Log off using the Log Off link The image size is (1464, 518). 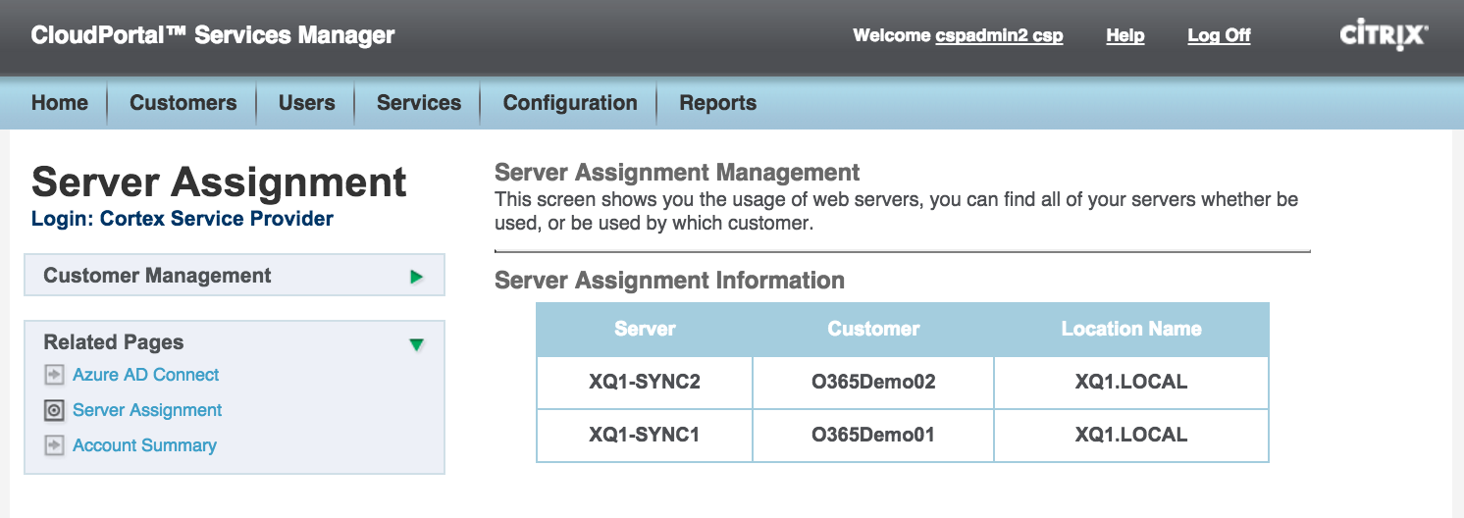click(x=1219, y=36)
